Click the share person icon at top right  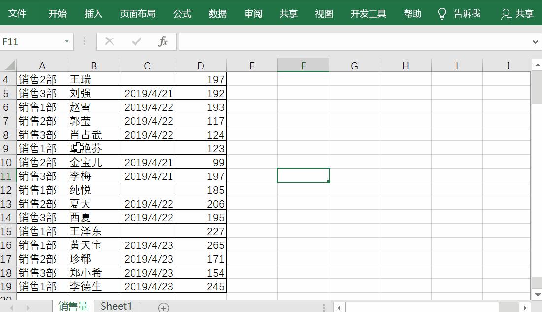pos(506,14)
